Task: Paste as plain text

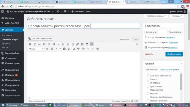Action: [x=64, y=49]
